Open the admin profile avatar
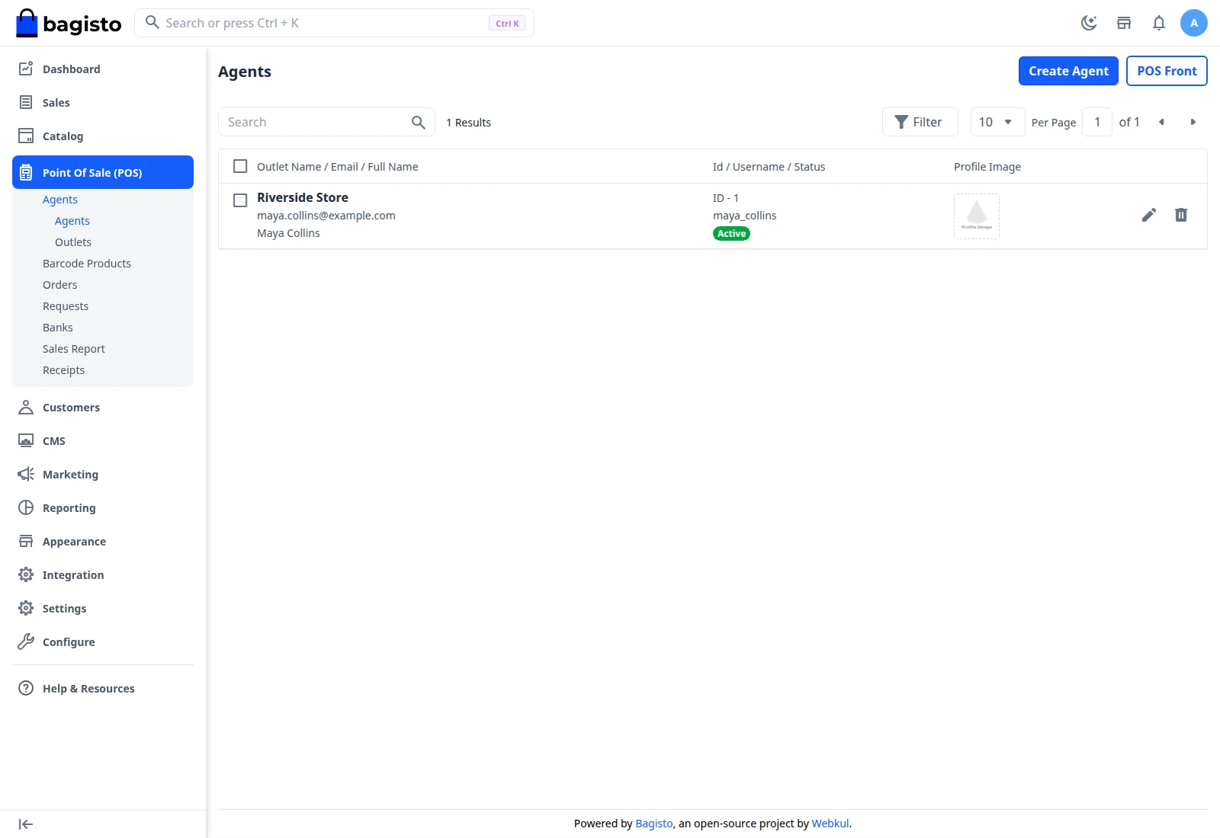 pyautogui.click(x=1194, y=23)
